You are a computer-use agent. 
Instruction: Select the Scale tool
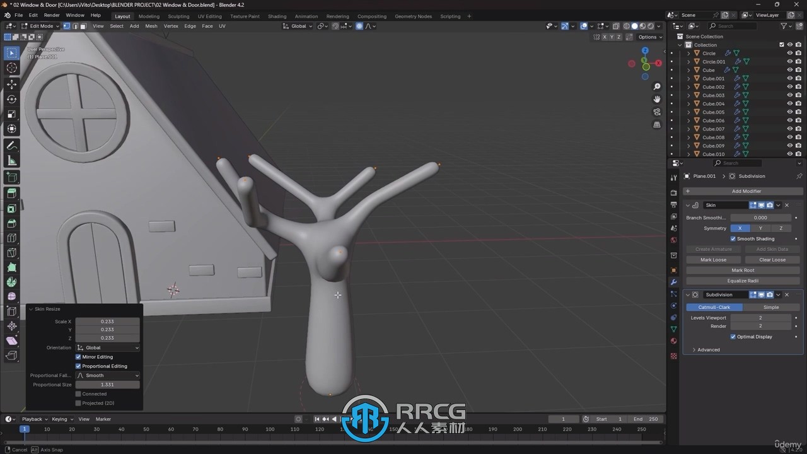click(x=11, y=114)
